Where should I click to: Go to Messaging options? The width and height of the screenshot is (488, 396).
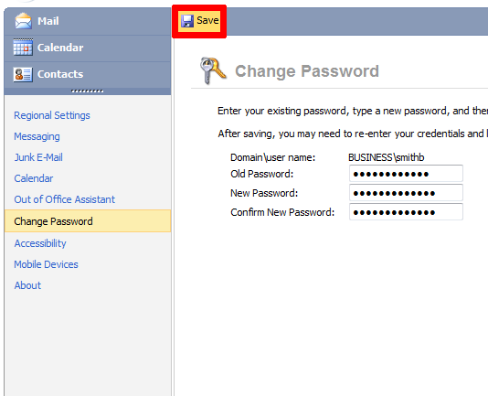(37, 136)
